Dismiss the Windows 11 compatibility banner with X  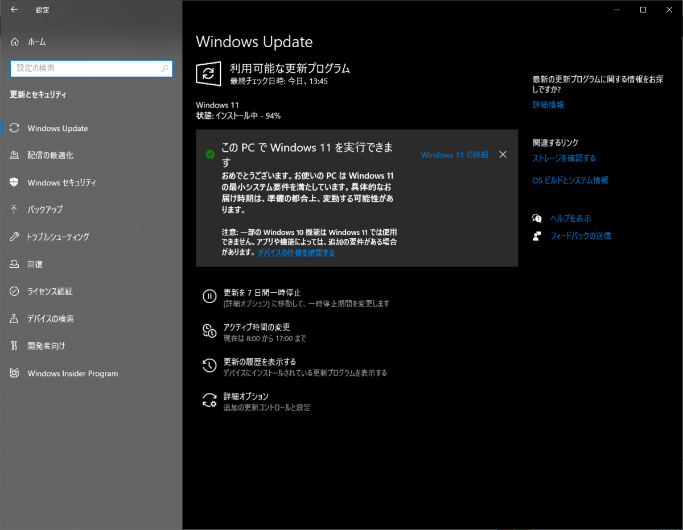tap(503, 154)
